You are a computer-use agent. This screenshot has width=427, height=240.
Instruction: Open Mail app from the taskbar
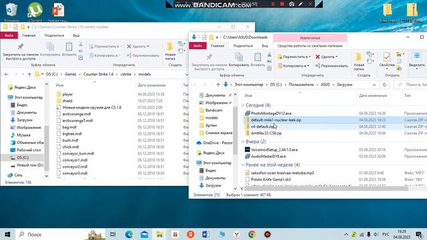(x=144, y=234)
